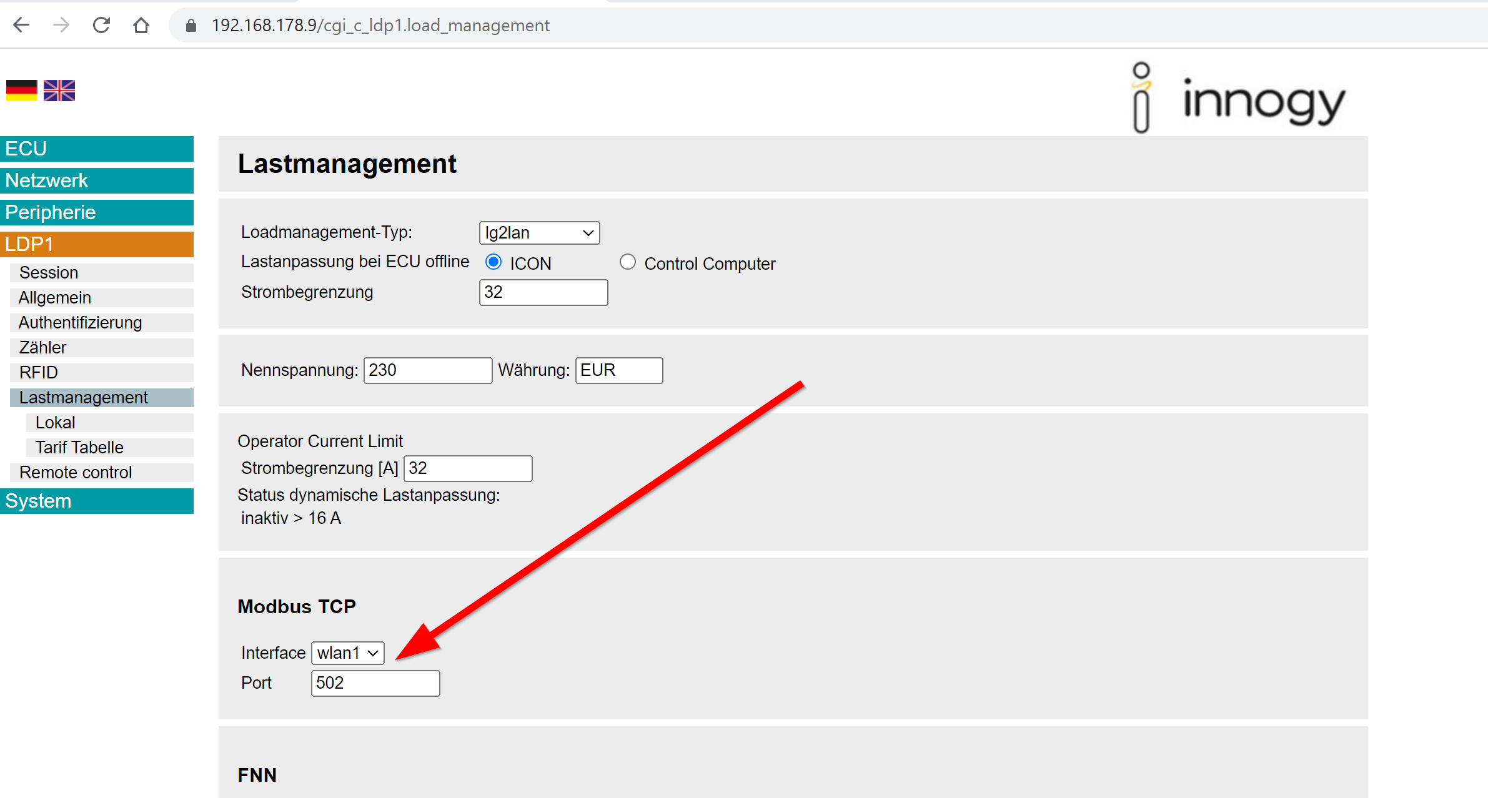Open the Netzwerk menu section
This screenshot has width=1488, height=798.
click(97, 180)
